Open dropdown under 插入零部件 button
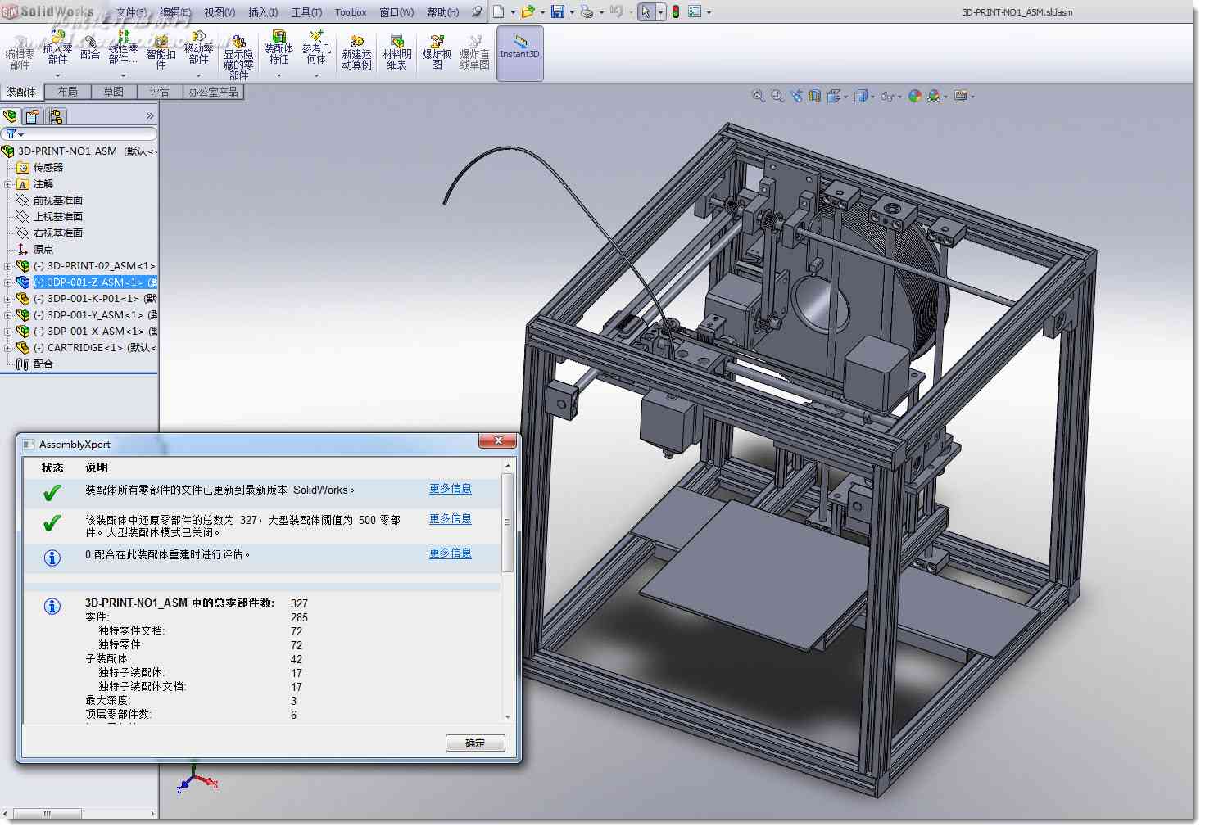This screenshot has height=831, width=1205. (57, 75)
